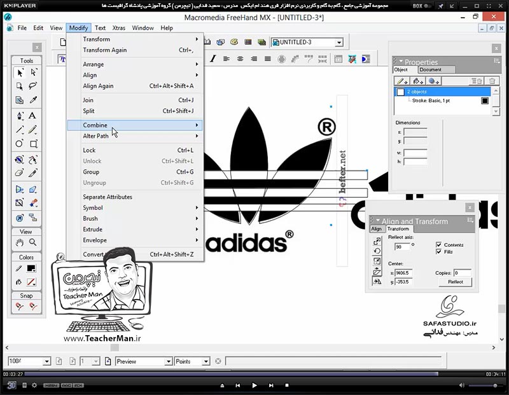Choose Join from Modify menu
Viewport: 509px width, 395px height.
point(135,100)
